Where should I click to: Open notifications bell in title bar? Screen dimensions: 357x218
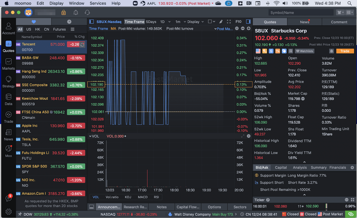tap(76, 12)
